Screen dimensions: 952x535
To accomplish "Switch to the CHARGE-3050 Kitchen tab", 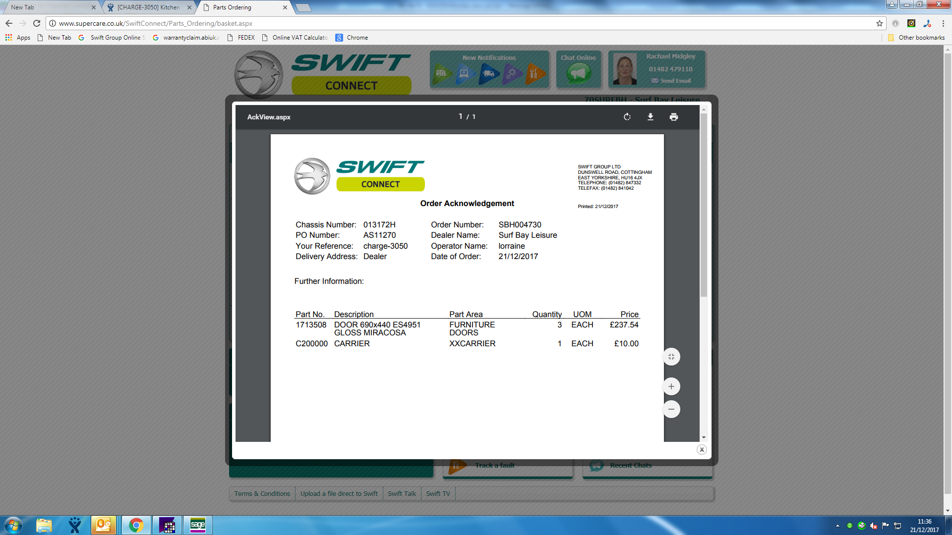I will click(x=148, y=7).
